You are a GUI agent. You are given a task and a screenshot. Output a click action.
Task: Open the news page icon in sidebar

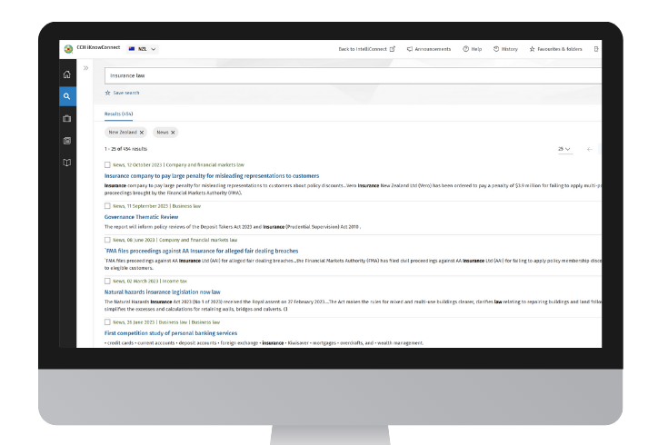[67, 141]
